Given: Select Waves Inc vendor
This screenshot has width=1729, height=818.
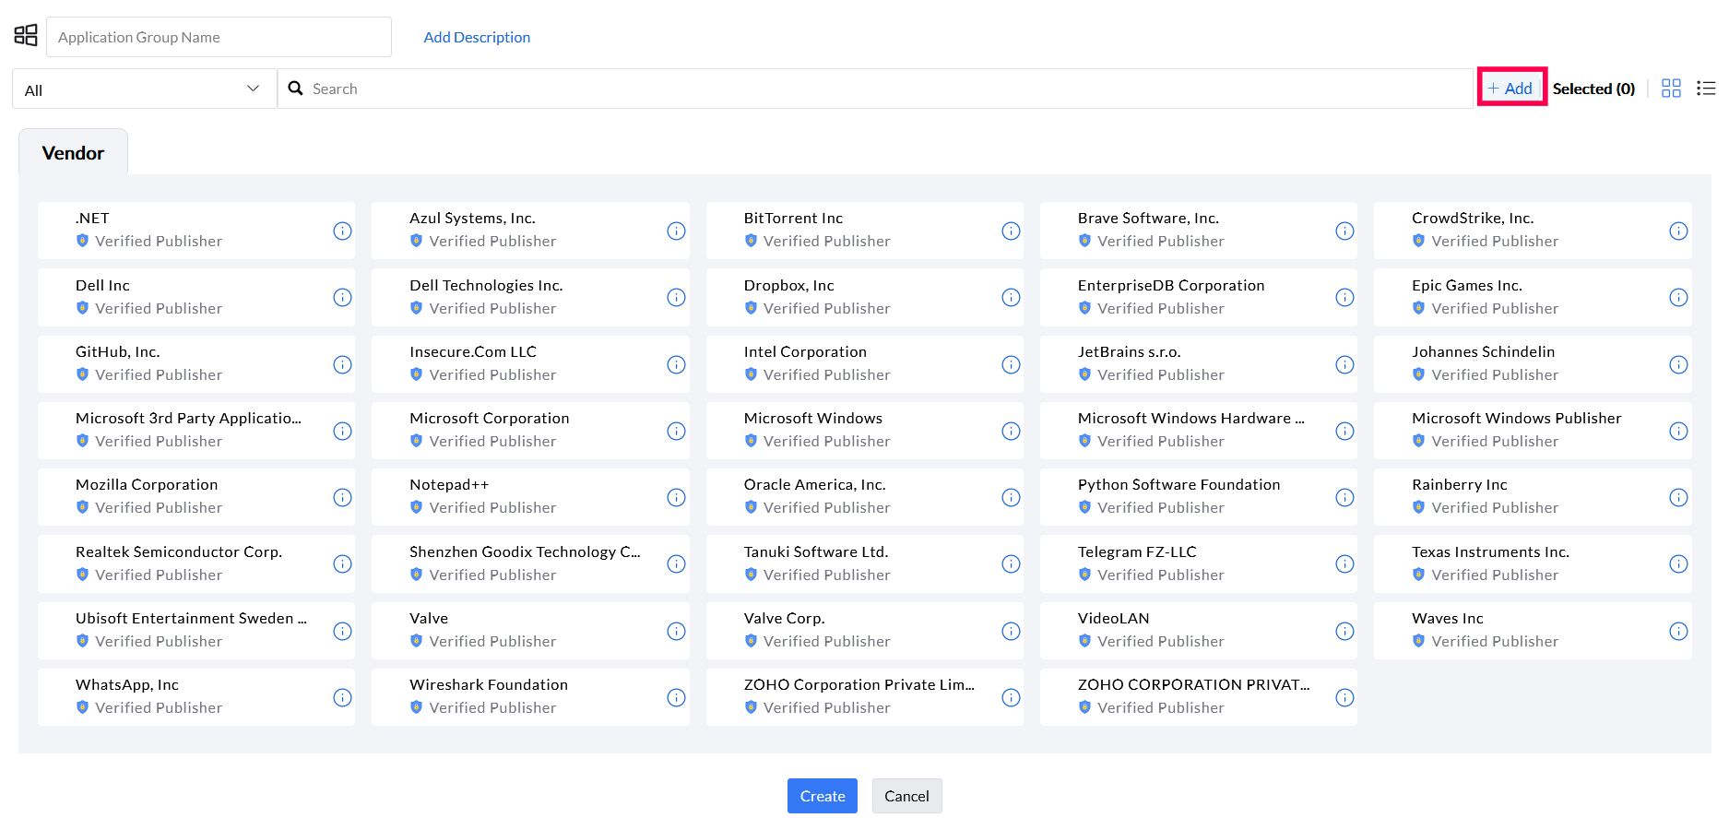Looking at the screenshot, I should click(1533, 631).
